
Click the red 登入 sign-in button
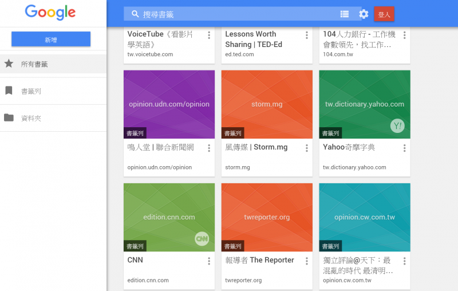(x=384, y=14)
